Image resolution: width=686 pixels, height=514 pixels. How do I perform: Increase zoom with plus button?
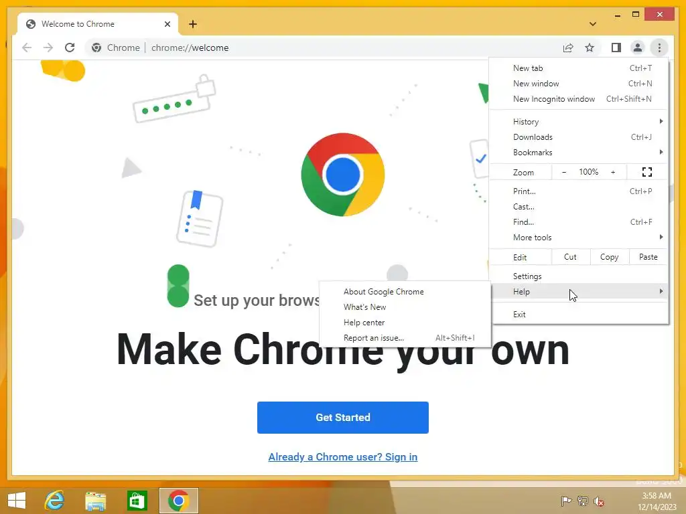tap(613, 172)
